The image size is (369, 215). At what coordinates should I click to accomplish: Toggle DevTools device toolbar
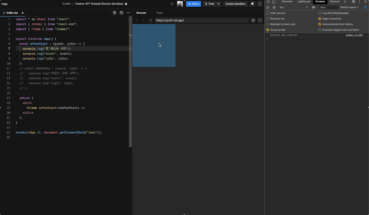click(x=274, y=2)
